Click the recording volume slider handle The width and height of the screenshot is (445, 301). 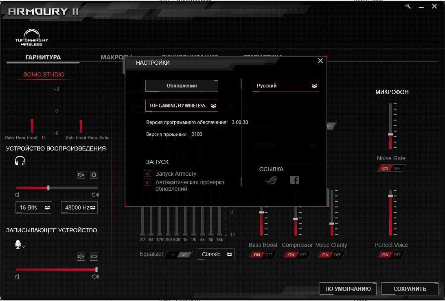pyautogui.click(x=96, y=269)
